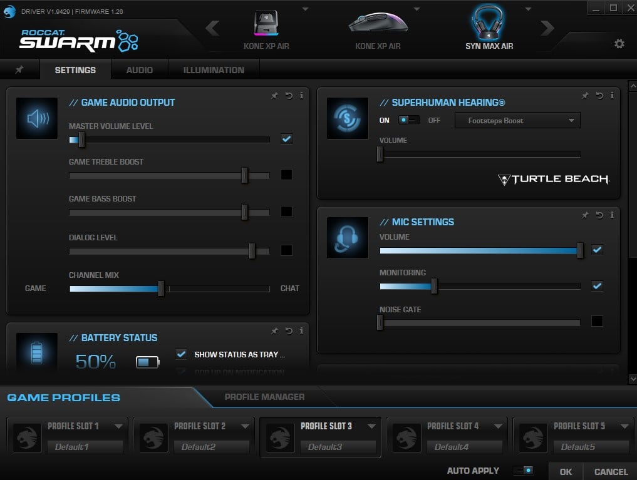The image size is (637, 480).
Task: Expand Profile Slot 4 dropdown arrow
Action: [x=498, y=426]
